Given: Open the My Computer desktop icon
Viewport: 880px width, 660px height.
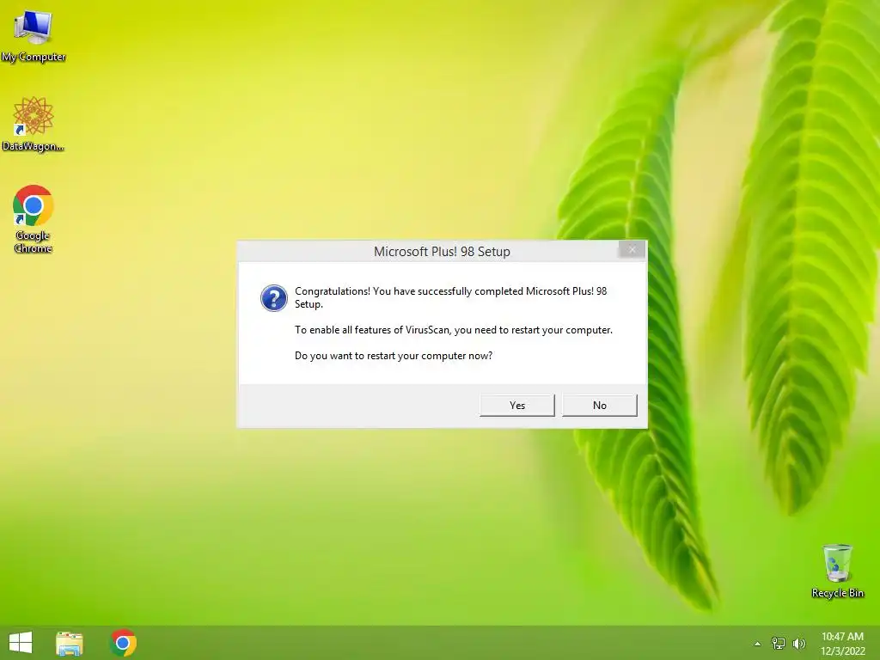Looking at the screenshot, I should coord(34,35).
